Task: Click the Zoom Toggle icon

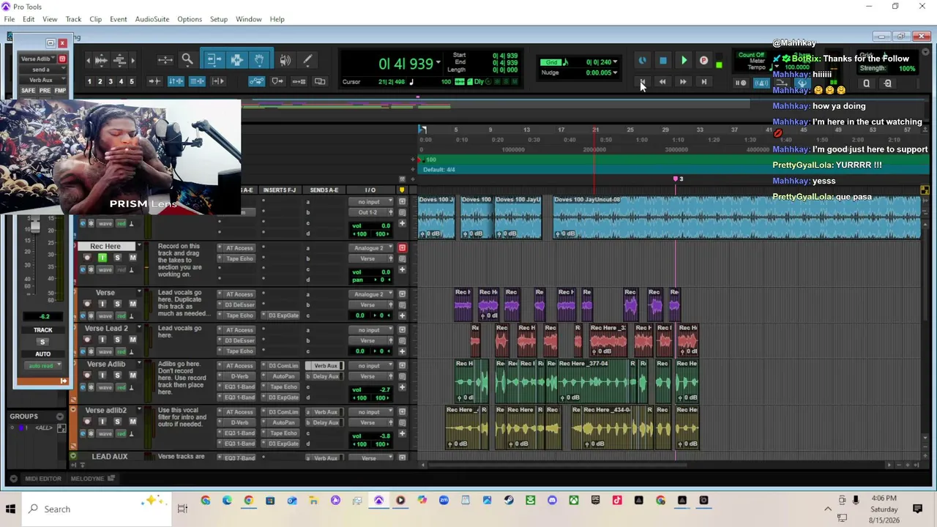Action: (165, 60)
